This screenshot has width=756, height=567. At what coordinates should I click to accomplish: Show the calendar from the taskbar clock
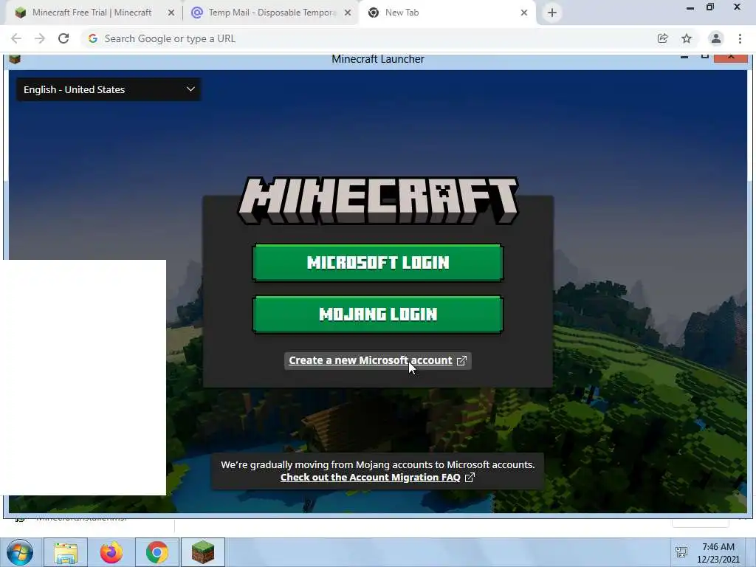click(718, 553)
